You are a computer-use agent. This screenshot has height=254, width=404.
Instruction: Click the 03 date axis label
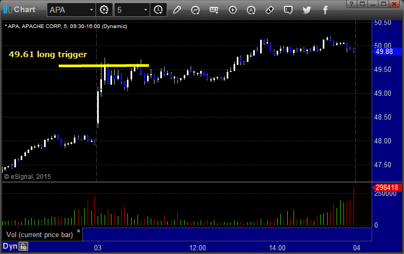tap(98, 248)
